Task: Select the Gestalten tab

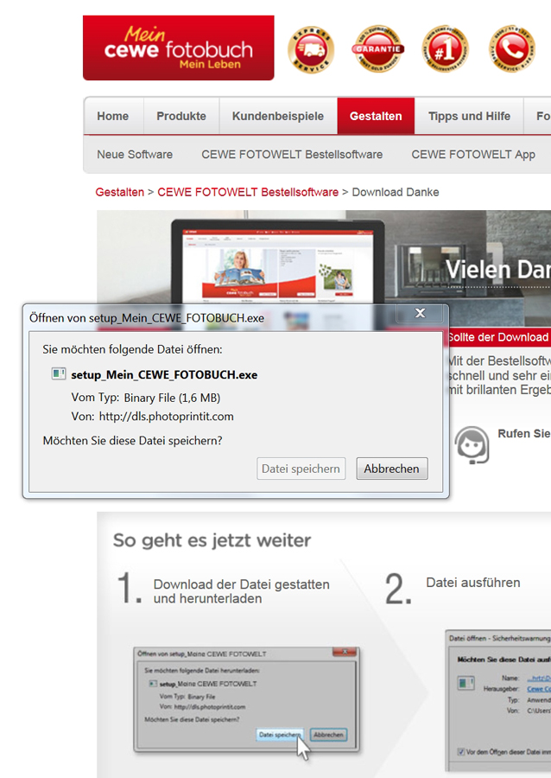Action: coord(376,116)
